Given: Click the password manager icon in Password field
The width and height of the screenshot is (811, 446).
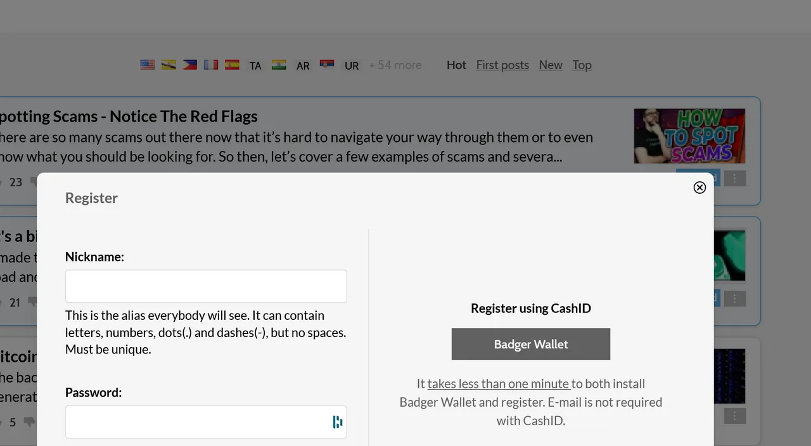Looking at the screenshot, I should click(338, 422).
